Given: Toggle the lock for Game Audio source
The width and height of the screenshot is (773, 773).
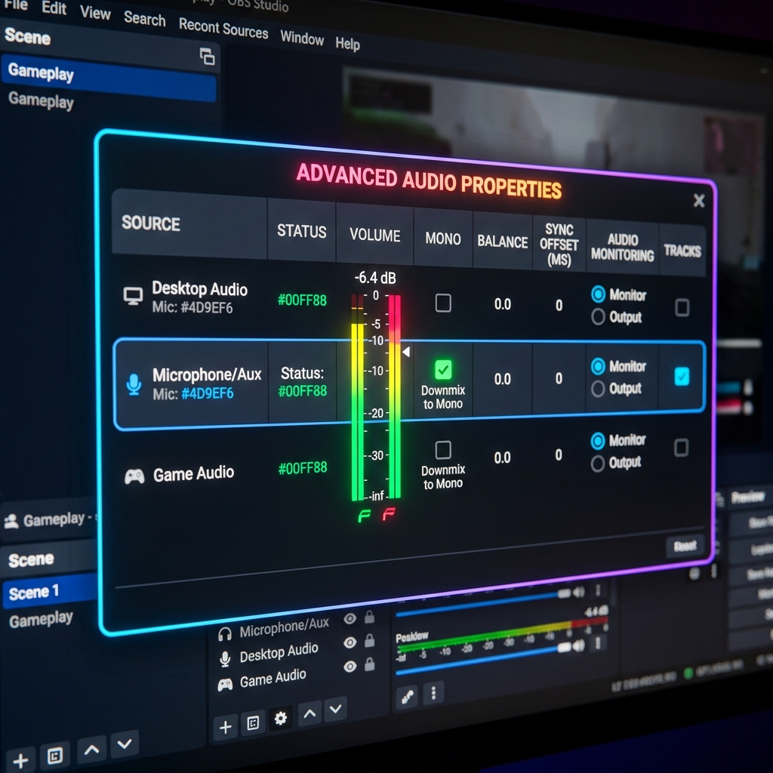Looking at the screenshot, I should coord(369,664).
